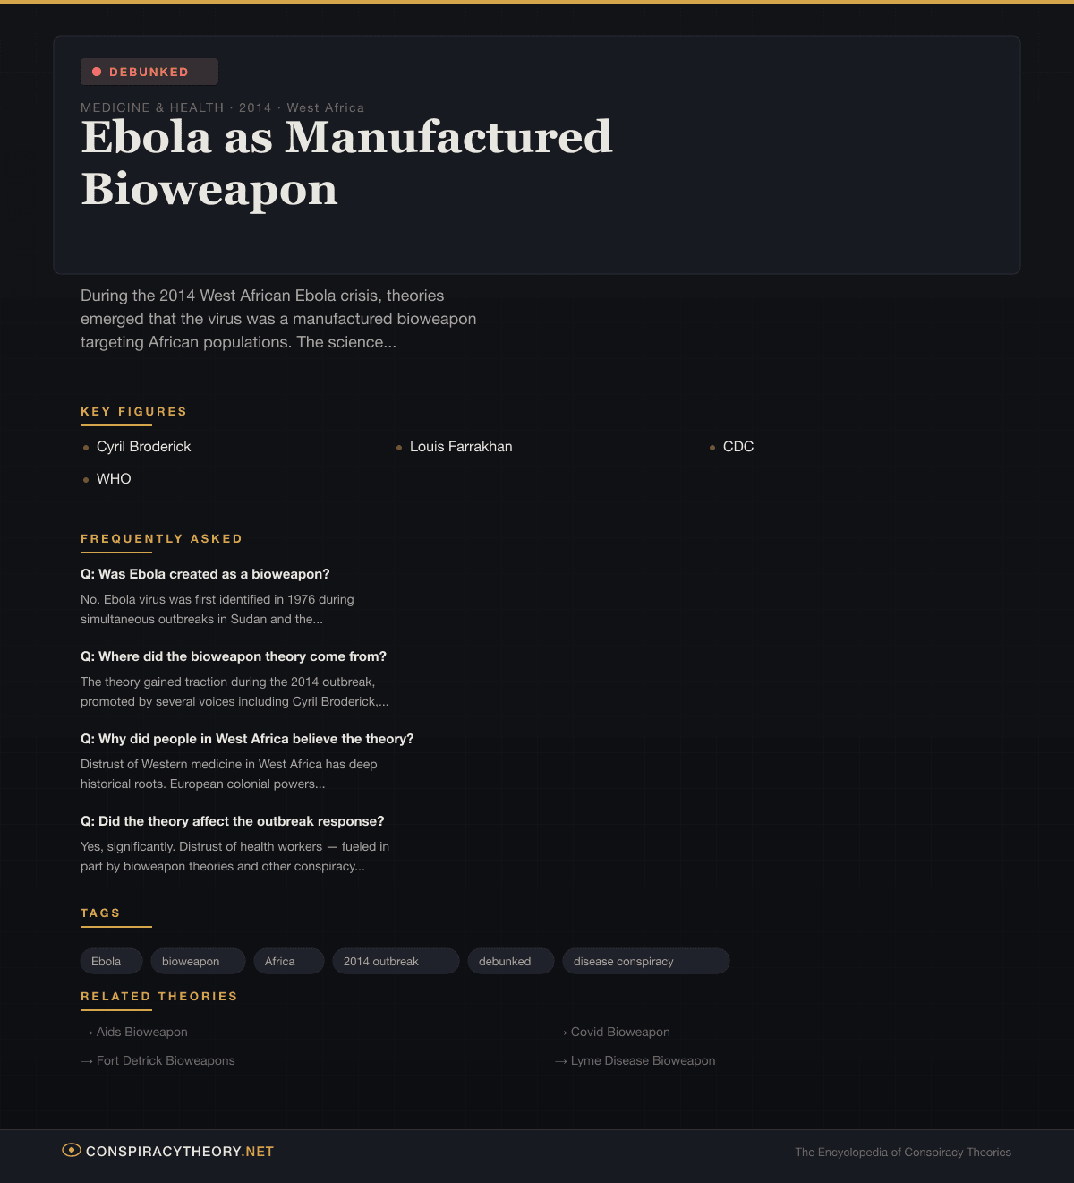This screenshot has width=1074, height=1183.
Task: Click the Debunked status badge
Action: 149,72
